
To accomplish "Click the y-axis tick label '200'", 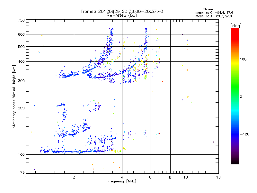I will tap(21, 108).
